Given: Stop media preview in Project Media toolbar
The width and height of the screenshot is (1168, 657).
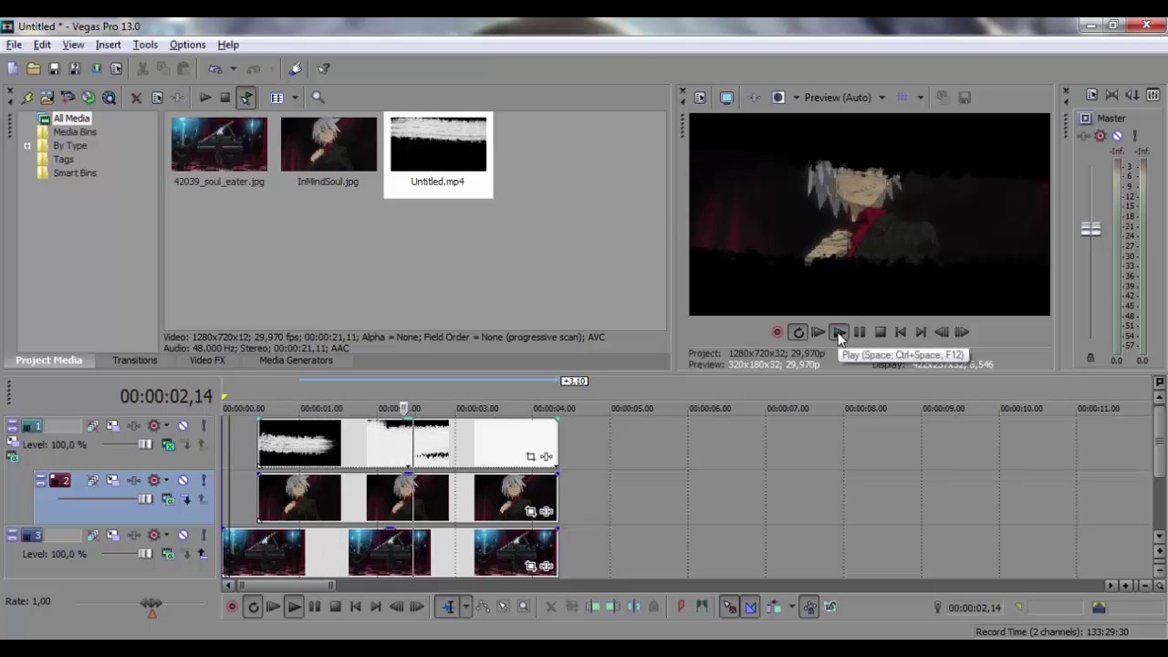Looking at the screenshot, I should (x=224, y=98).
